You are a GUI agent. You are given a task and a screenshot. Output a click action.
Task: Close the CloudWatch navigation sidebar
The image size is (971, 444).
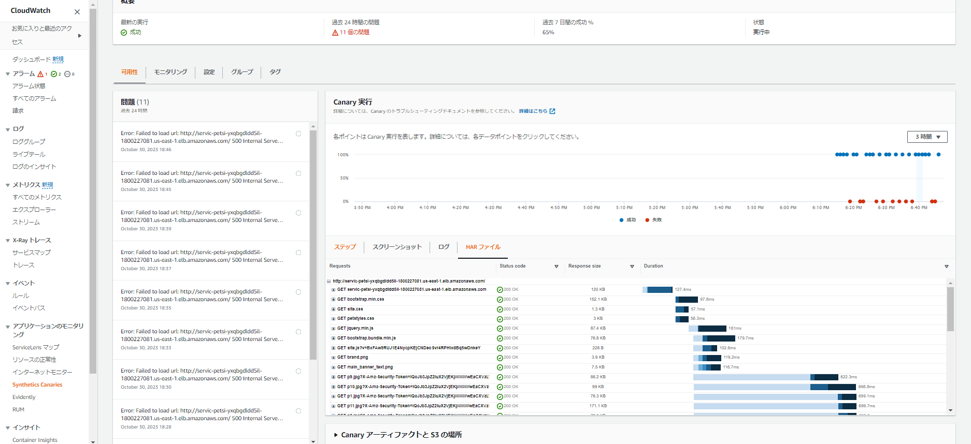click(77, 12)
